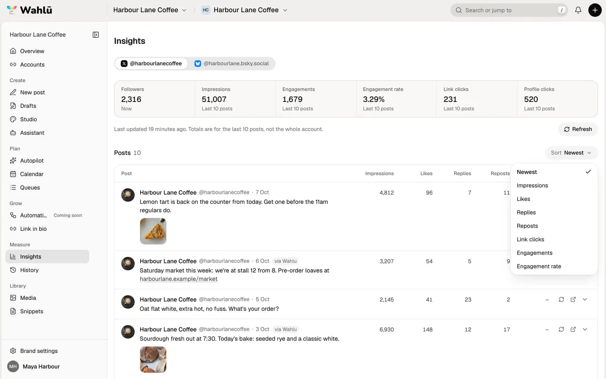Click the Replies column header
Viewport: 606px width, 379px height.
[462, 173]
